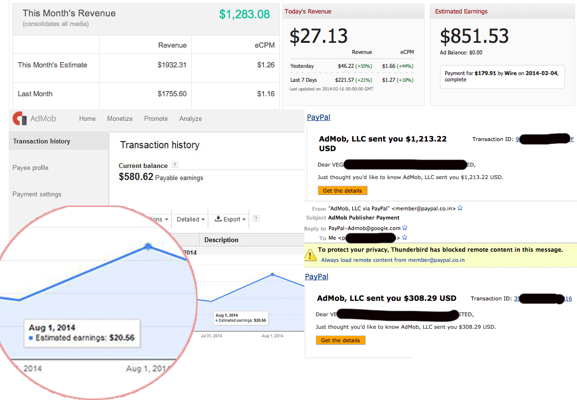This screenshot has height=400, width=577.
Task: Click the magnified chart peak data point
Action: point(148,246)
